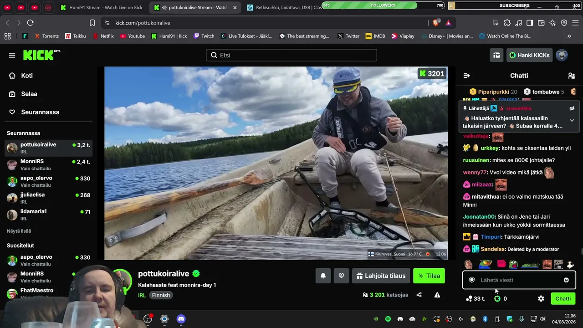This screenshot has height=328, width=583.
Task: Switch to Retkisuihku, ladattava browser tab
Action: [284, 7]
